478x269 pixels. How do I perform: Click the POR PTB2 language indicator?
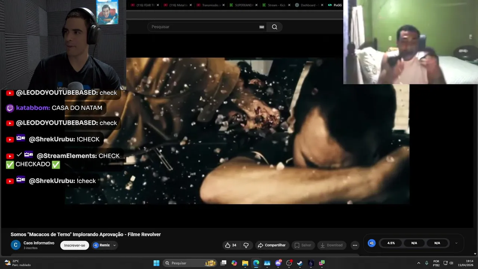pyautogui.click(x=436, y=263)
